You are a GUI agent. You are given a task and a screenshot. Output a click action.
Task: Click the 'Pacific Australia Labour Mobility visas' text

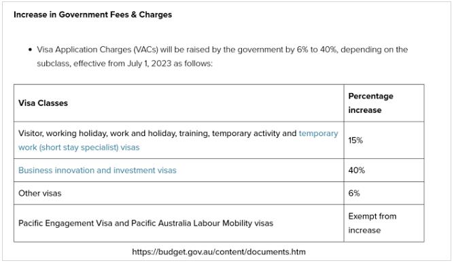coord(202,224)
